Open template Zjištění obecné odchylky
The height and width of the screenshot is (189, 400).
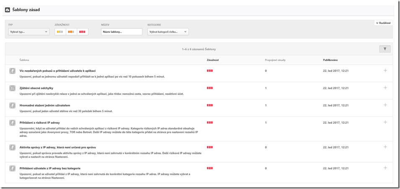36,88
